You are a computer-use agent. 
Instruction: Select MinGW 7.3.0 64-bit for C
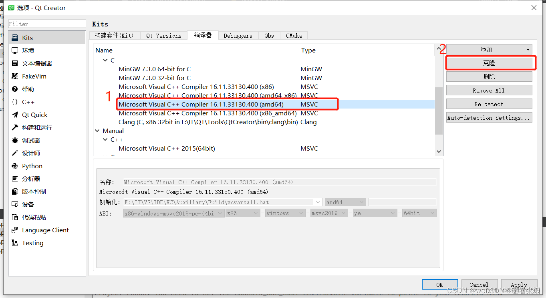pyautogui.click(x=155, y=69)
